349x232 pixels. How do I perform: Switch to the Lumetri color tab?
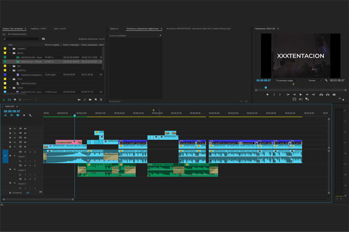click(60, 29)
